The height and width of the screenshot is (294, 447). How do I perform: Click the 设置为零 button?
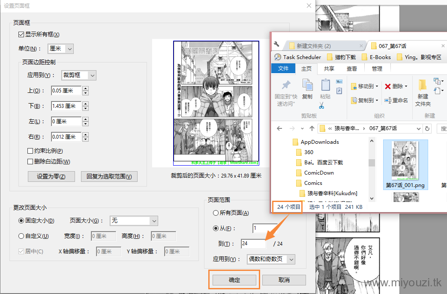pos(51,176)
